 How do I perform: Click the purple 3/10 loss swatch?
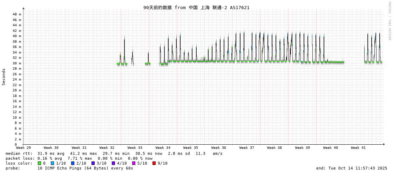[x=93, y=163]
